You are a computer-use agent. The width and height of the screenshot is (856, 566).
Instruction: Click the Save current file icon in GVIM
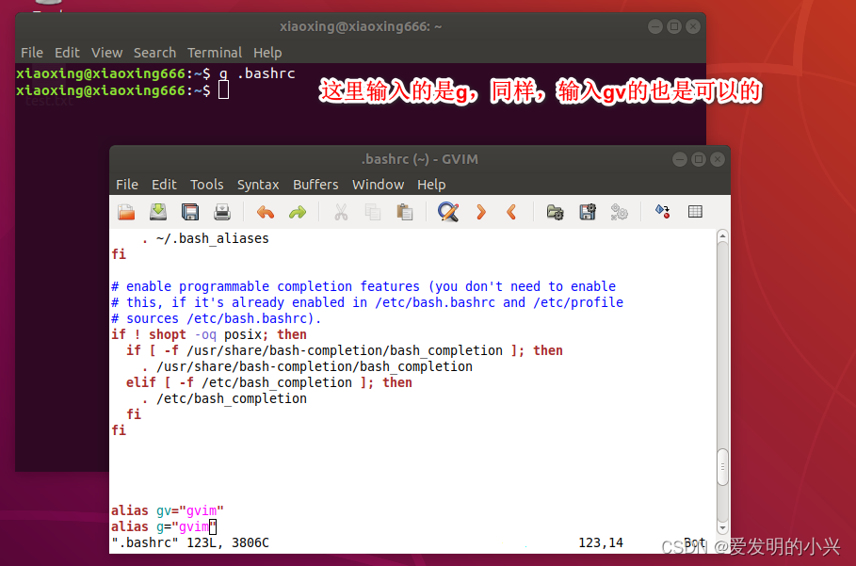tap(158, 212)
